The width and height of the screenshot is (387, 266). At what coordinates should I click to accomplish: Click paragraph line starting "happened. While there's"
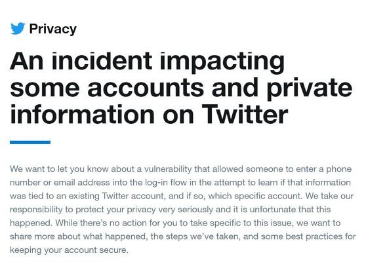click(x=175, y=223)
